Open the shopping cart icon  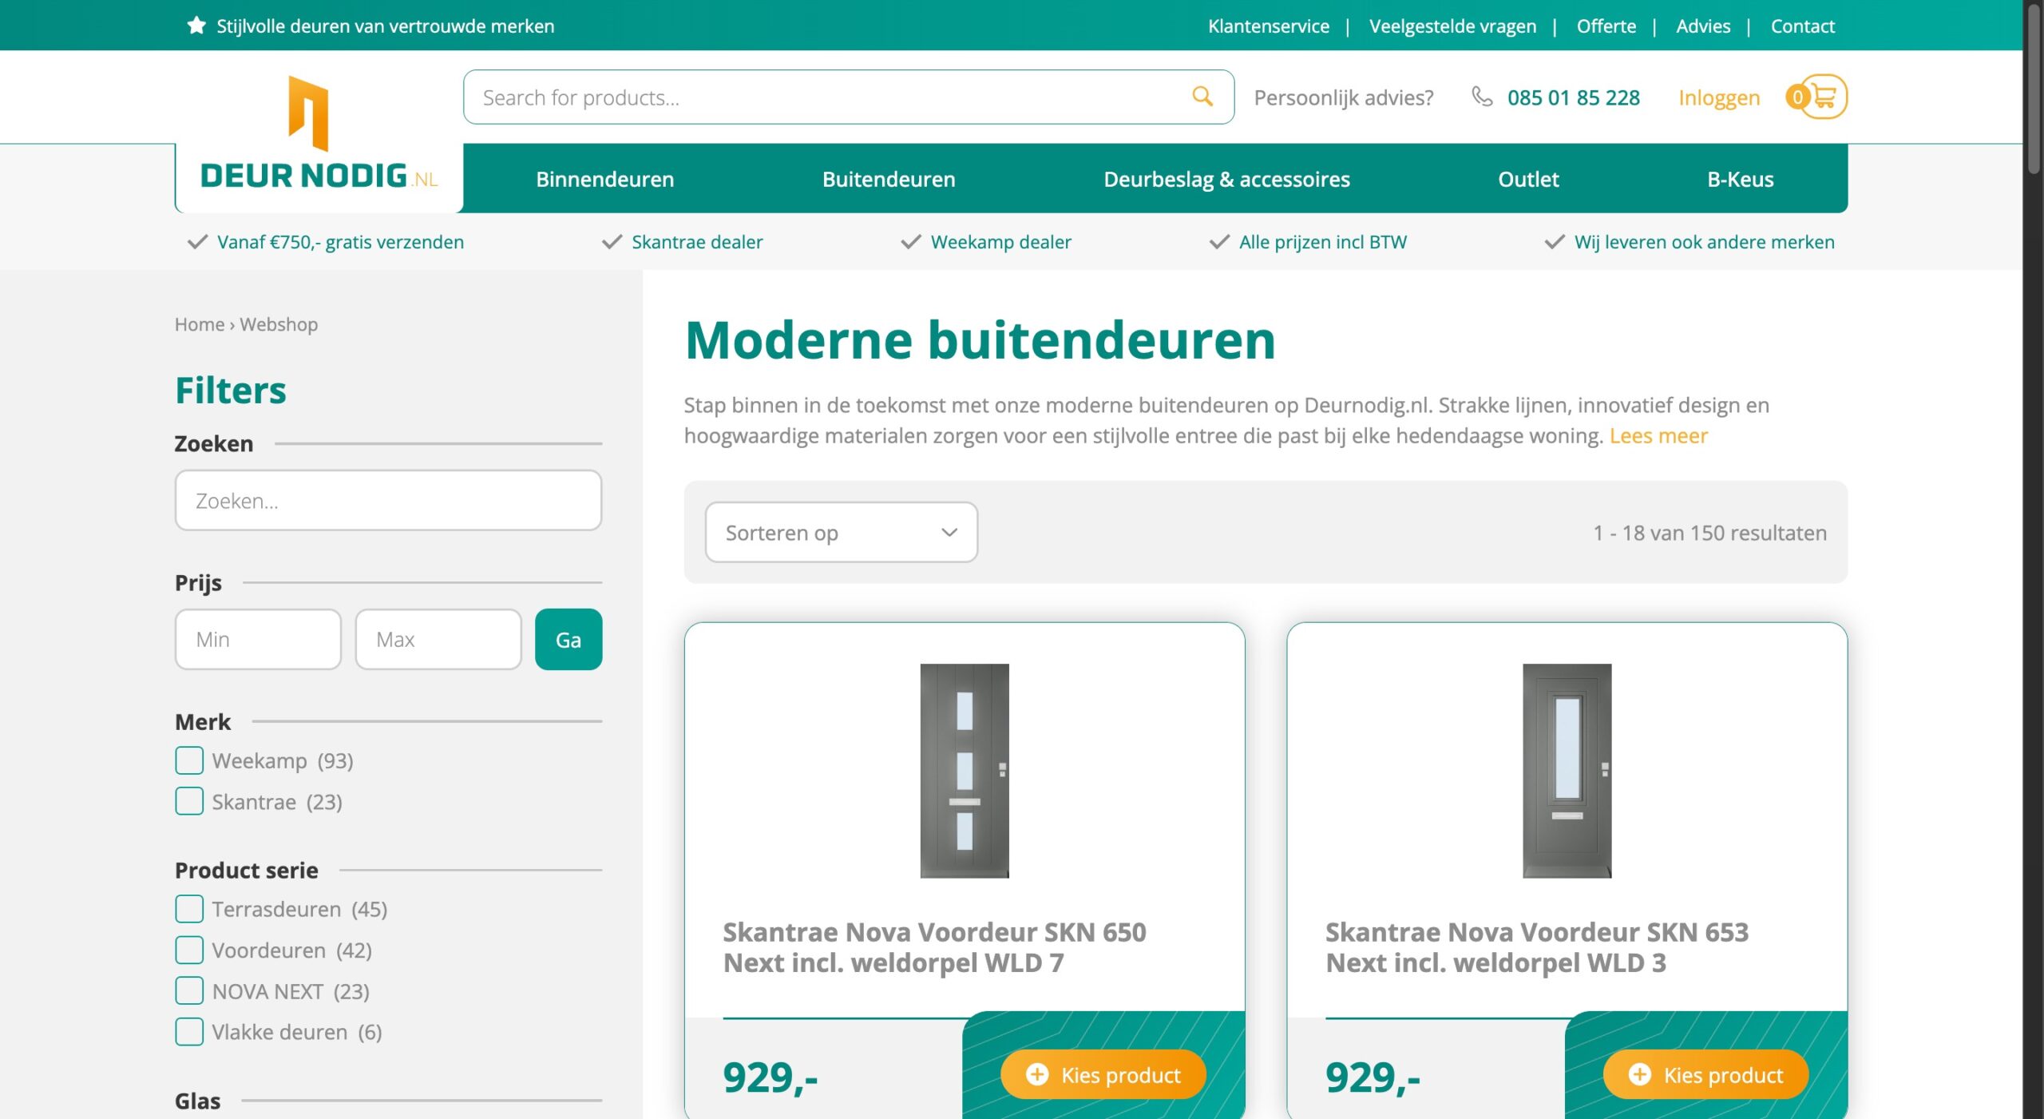point(1817,97)
